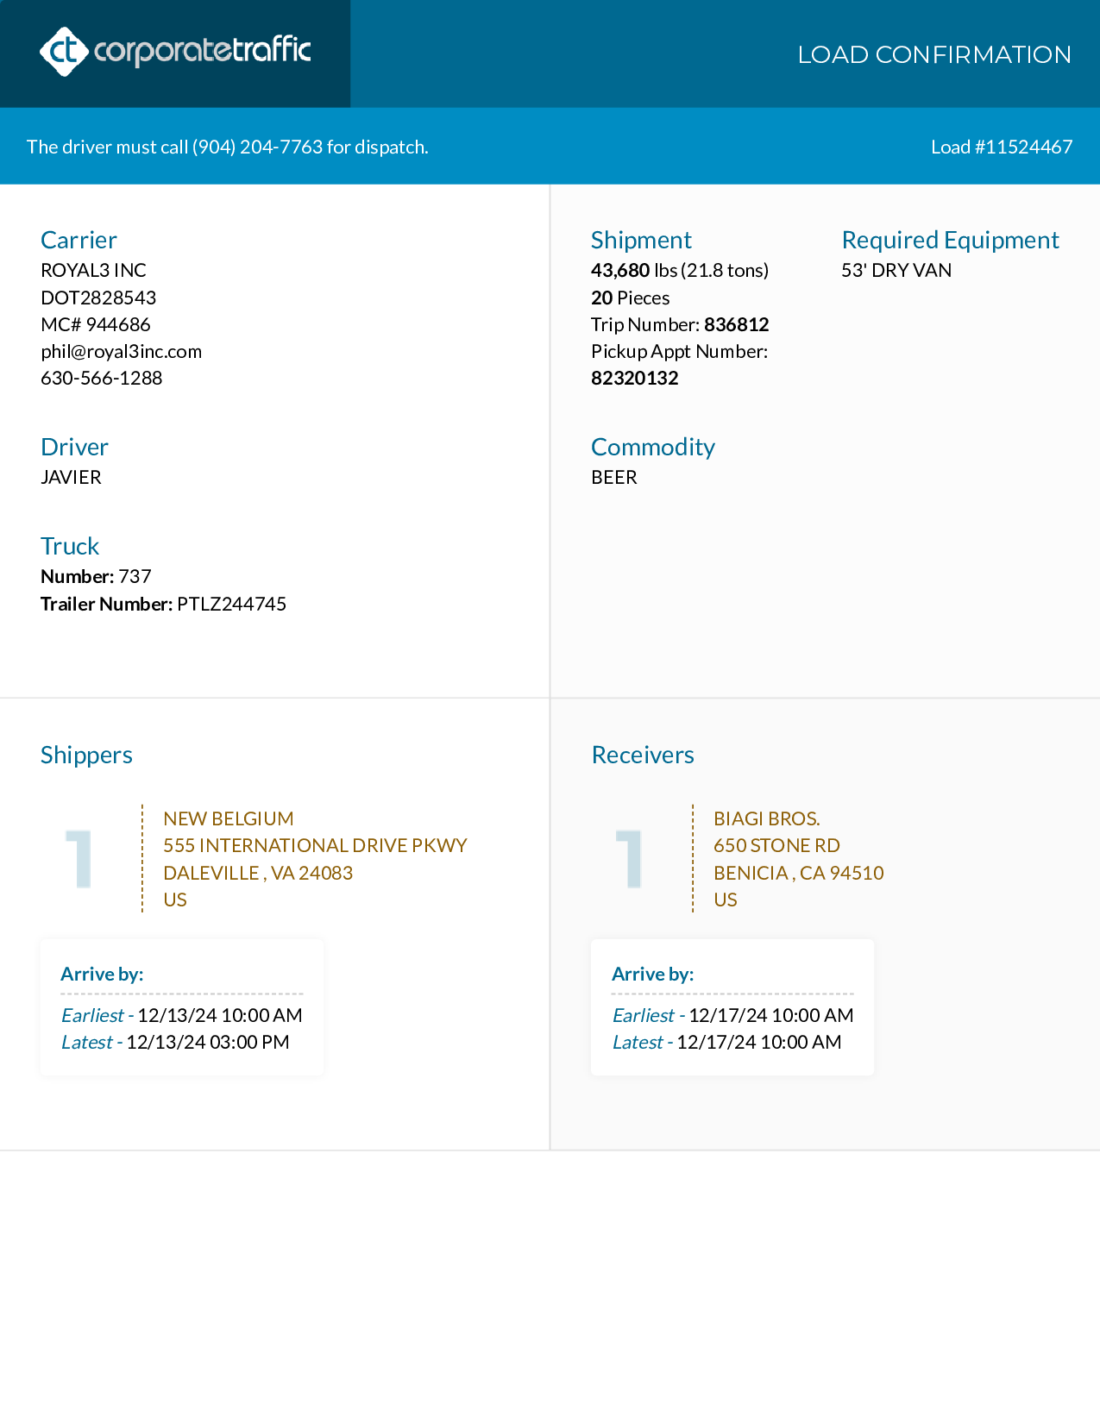Select Trip Number: 836812
This screenshot has width=1100, height=1423.
pos(680,324)
